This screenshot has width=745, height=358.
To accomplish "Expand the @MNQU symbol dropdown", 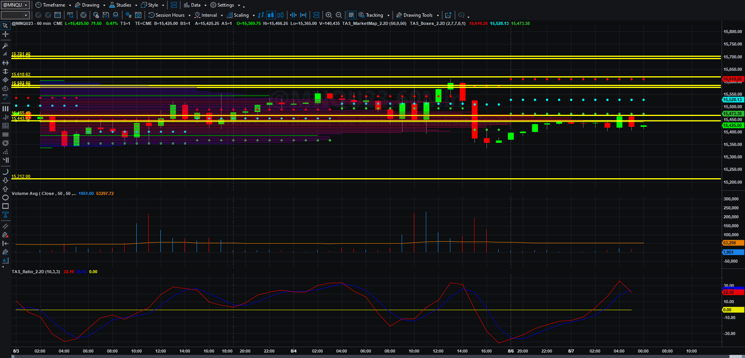I will 16,5.
